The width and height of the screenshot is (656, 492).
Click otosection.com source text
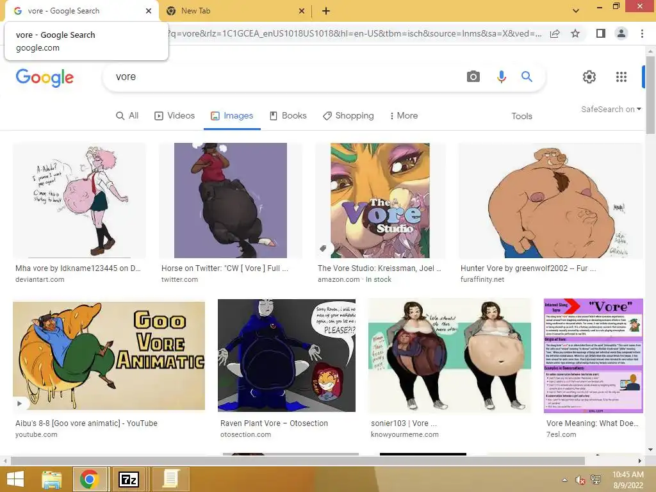coord(245,434)
